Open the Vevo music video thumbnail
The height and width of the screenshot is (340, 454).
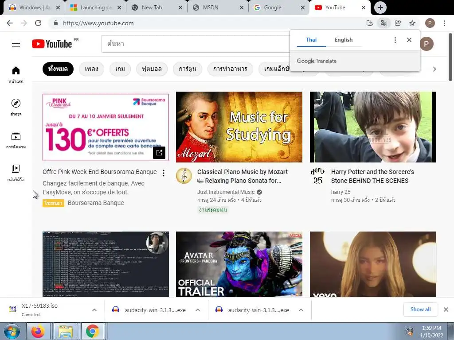coord(373,264)
